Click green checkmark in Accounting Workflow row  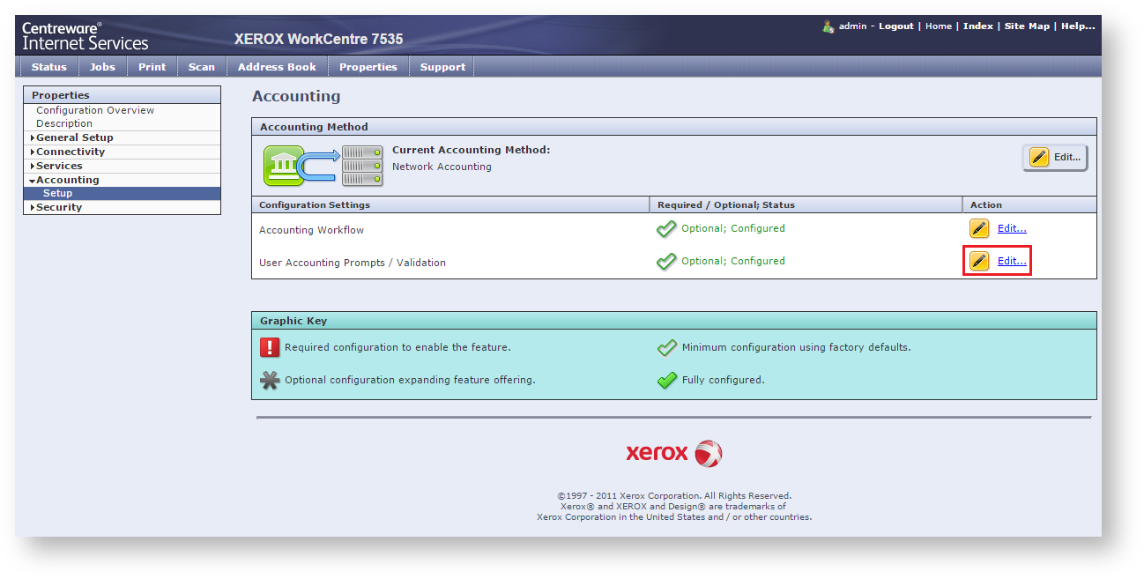(666, 229)
